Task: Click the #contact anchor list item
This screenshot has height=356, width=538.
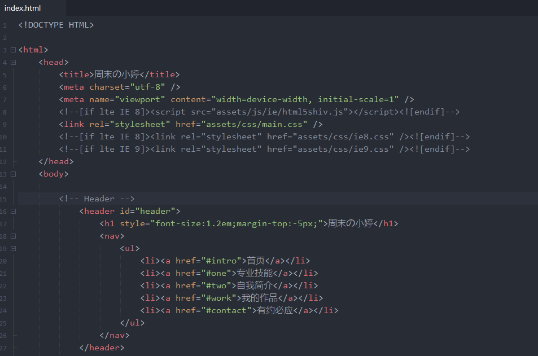Action: click(x=239, y=310)
